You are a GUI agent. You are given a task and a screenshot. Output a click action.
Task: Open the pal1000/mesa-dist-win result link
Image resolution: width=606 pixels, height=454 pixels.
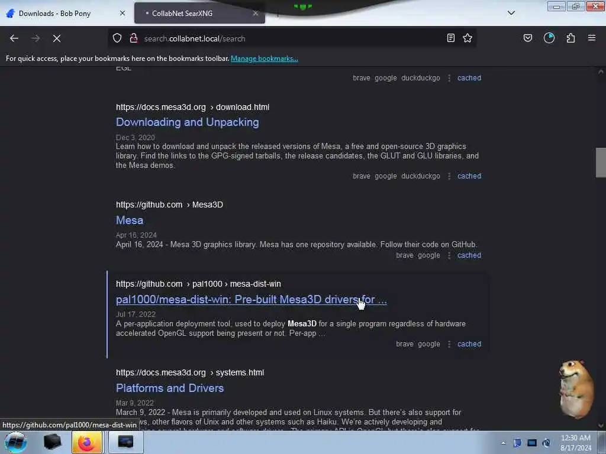(251, 300)
